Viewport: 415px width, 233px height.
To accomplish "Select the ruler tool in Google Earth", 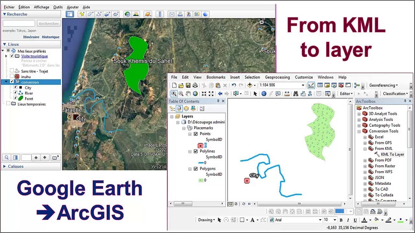I will [x=159, y=14].
